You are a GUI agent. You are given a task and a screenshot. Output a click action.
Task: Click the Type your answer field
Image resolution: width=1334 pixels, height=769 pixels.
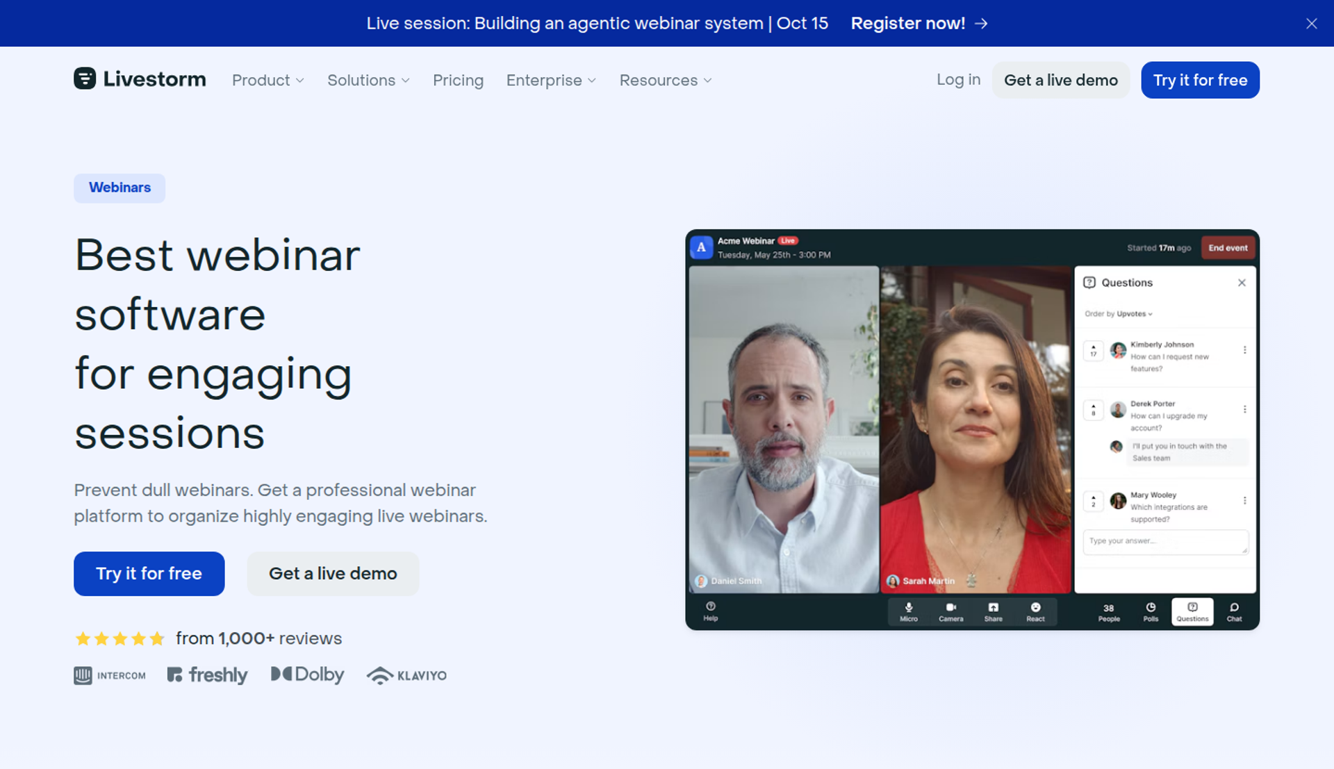pyautogui.click(x=1165, y=542)
